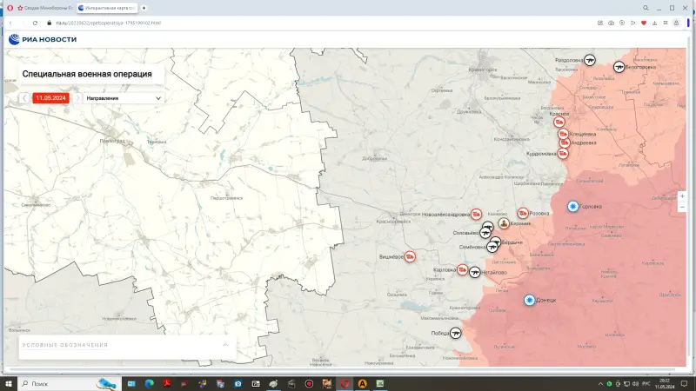
Task: Click the marker at Керамик
Action: (x=504, y=224)
